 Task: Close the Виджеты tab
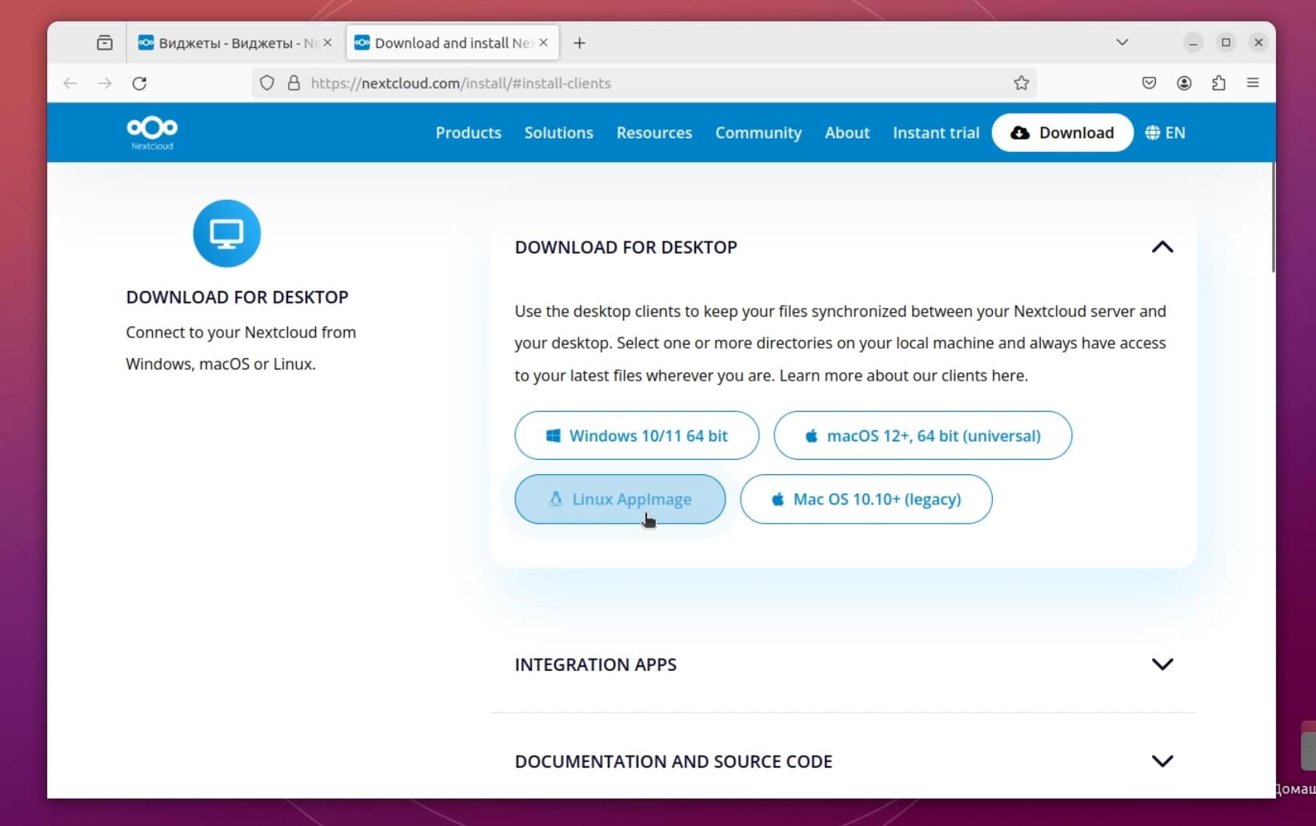click(x=327, y=42)
